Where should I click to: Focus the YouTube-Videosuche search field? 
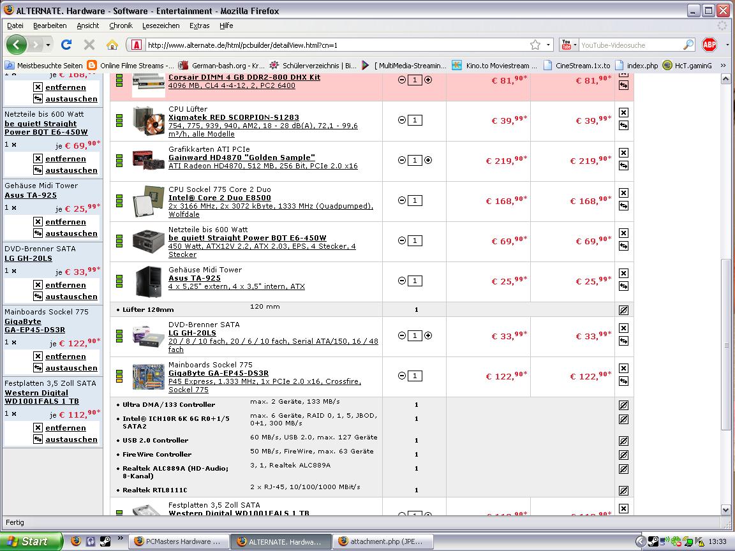tap(631, 45)
